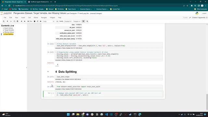Image resolution: width=208 pixels, height=117 pixels.
Task: Click the toolbar icon after Contents toggle
Action: 87,21
